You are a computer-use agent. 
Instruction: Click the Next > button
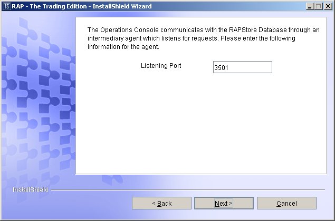(x=224, y=203)
